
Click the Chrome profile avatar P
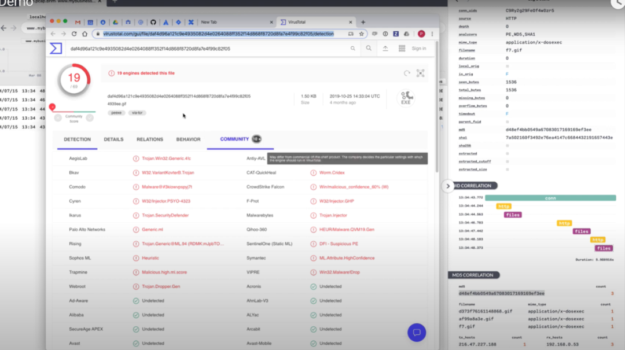coord(421,34)
